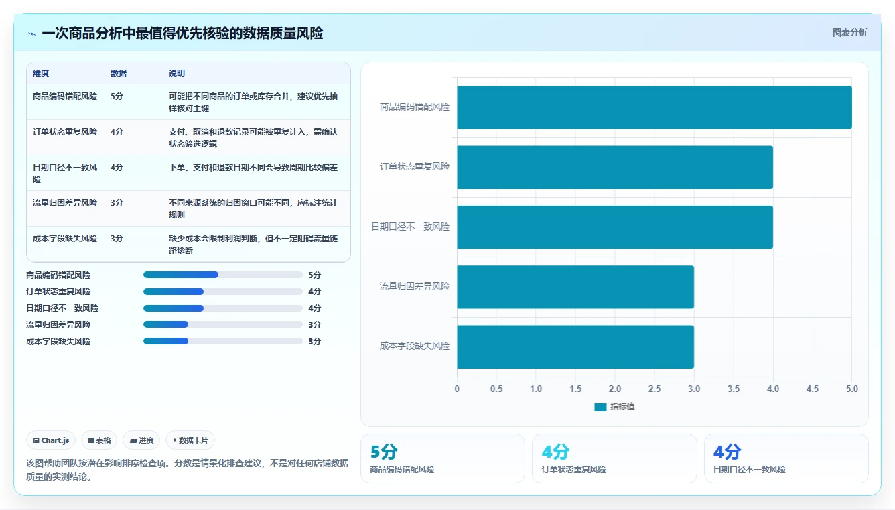Click the 订单状态重复风险 chart bar
The height and width of the screenshot is (510, 895).
pos(615,167)
